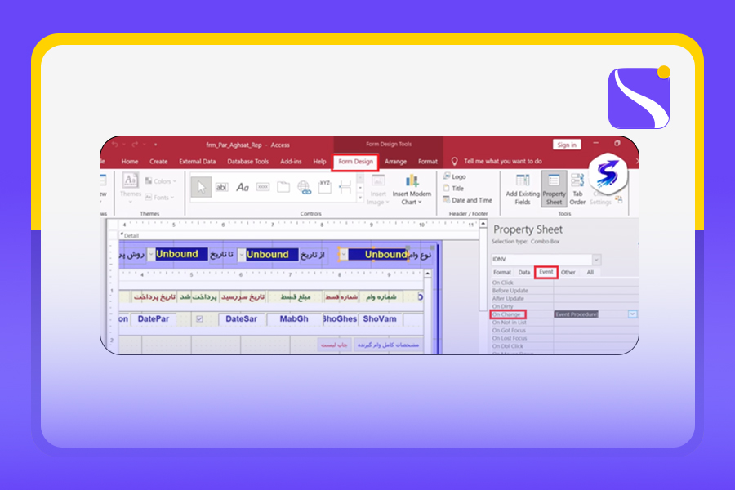Click the Add Existing Fields icon
This screenshot has height=490, width=735.
pos(523,180)
